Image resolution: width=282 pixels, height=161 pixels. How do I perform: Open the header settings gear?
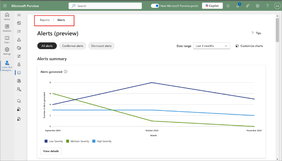[258, 6]
